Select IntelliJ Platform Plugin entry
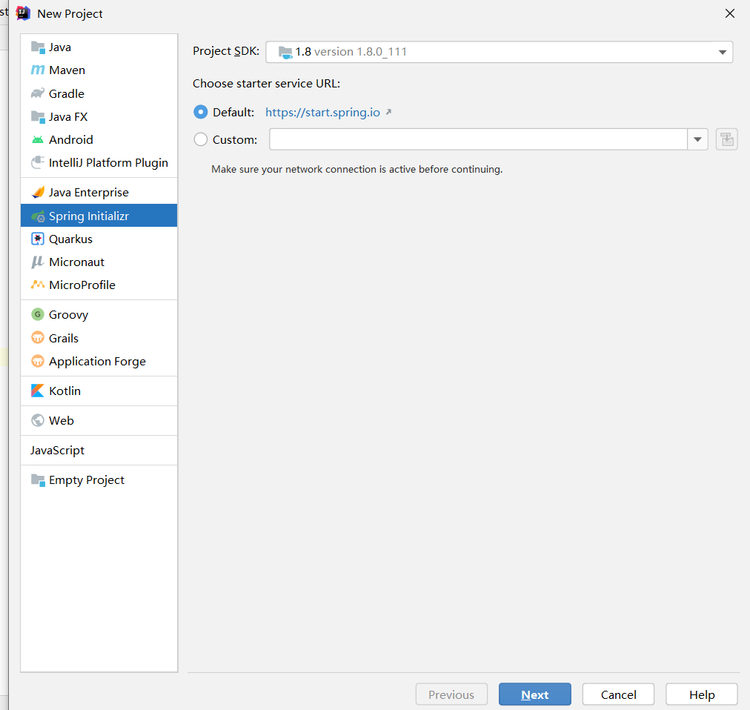Image resolution: width=750 pixels, height=710 pixels. click(x=99, y=162)
